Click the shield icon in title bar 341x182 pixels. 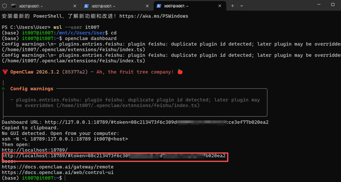[4, 6]
